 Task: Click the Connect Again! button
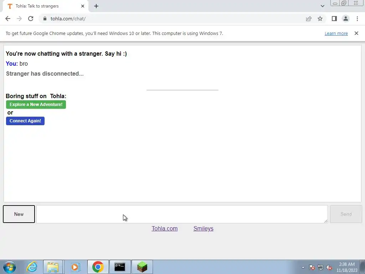pos(25,121)
